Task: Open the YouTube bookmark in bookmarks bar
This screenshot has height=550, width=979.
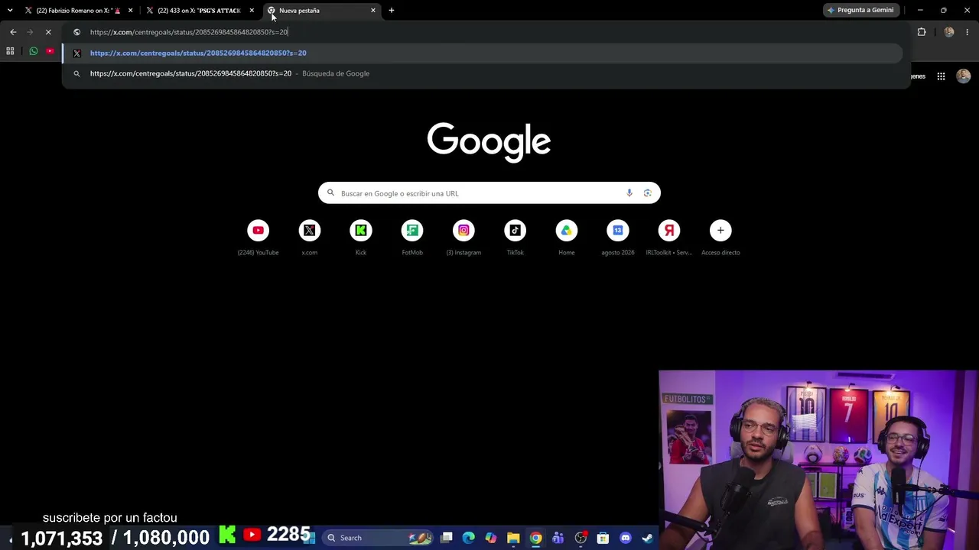Action: (50, 51)
